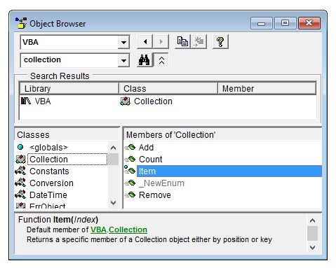The height and width of the screenshot is (268, 336).
Task: Minimize the Object Browser window
Action: pos(261,23)
